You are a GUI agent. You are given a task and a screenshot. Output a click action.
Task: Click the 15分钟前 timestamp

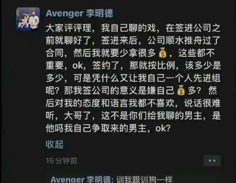click(62, 161)
